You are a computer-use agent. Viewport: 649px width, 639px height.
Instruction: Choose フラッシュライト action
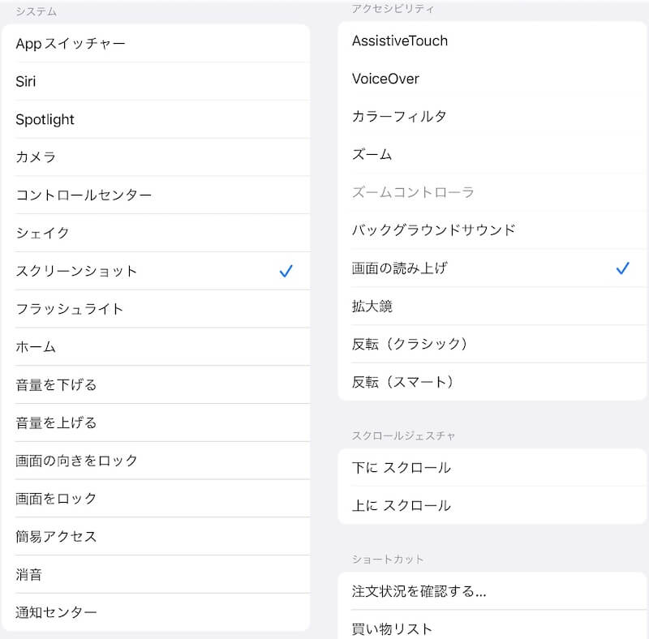(x=156, y=309)
